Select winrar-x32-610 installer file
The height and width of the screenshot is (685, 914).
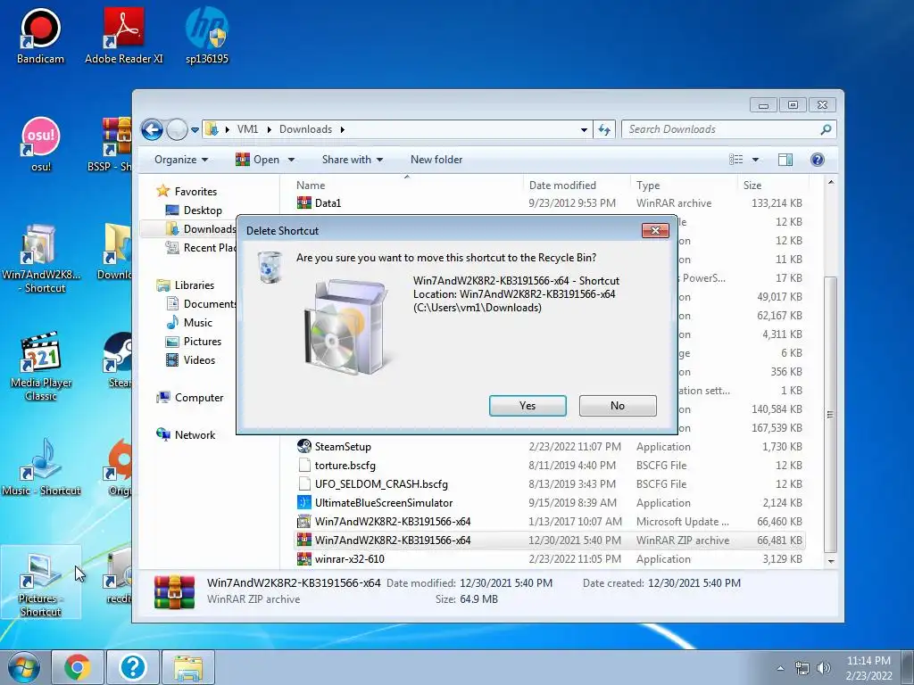click(550, 559)
